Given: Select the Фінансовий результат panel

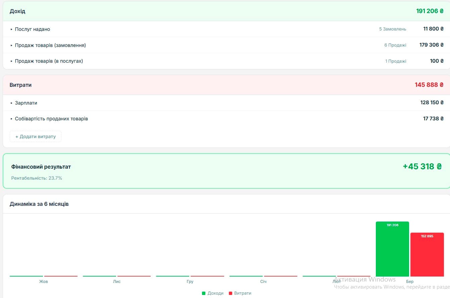Looking at the screenshot, I should click(x=41, y=167).
